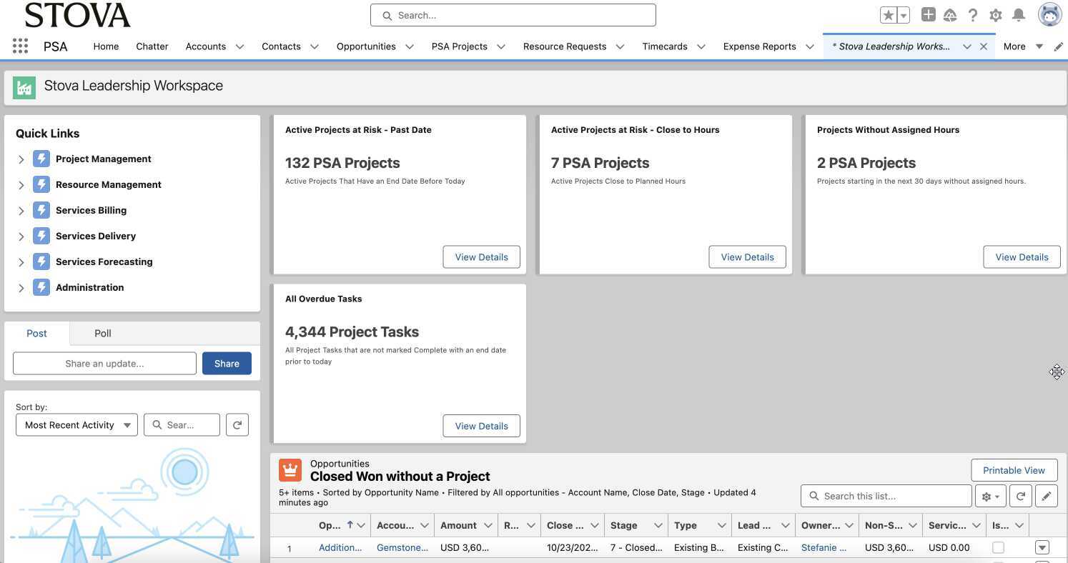Open the Most Recent Activity sort dropdown

pyautogui.click(x=76, y=425)
